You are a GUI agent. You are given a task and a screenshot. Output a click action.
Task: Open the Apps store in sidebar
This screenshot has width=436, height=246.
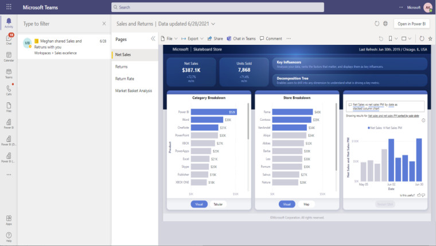pos(9,220)
